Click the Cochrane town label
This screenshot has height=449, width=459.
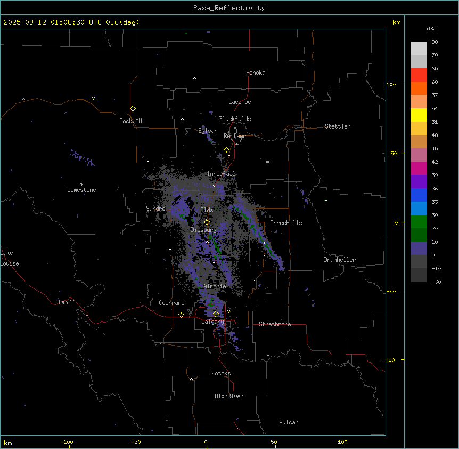click(171, 303)
